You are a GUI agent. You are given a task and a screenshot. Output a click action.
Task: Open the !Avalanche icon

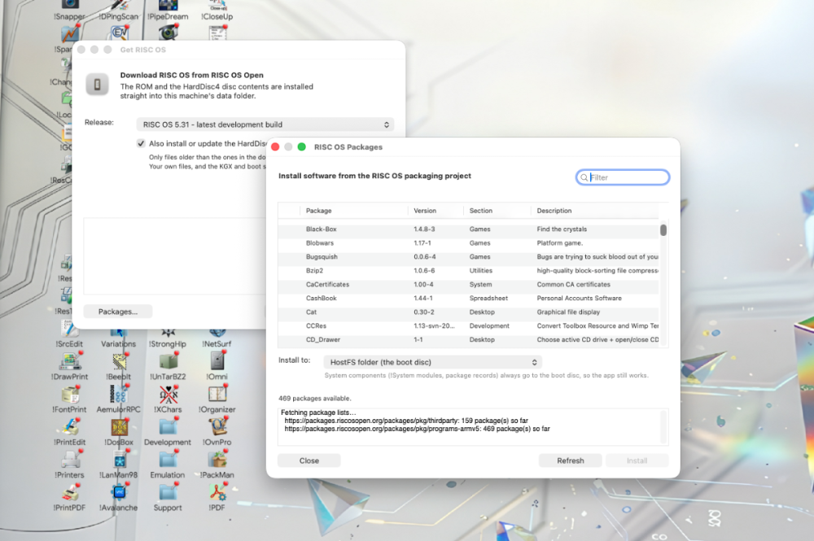119,492
